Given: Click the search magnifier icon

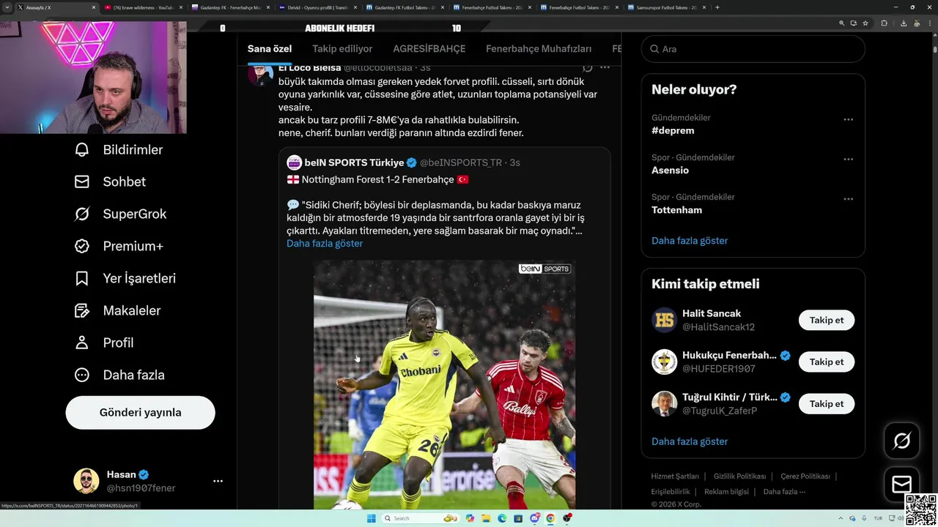Looking at the screenshot, I should [654, 49].
